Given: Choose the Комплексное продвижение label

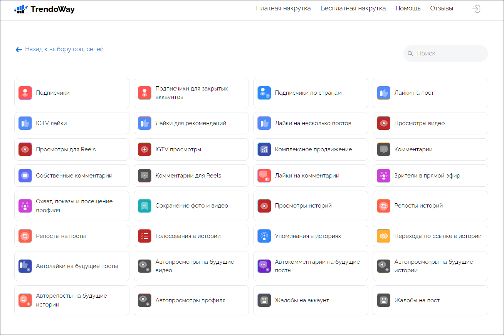Looking at the screenshot, I should click(313, 149).
